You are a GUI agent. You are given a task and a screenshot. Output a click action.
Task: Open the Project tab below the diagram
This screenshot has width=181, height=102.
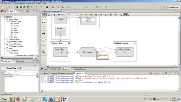tap(45, 69)
